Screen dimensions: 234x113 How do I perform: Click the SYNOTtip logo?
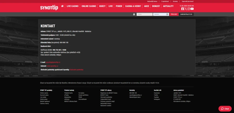(x=49, y=7)
